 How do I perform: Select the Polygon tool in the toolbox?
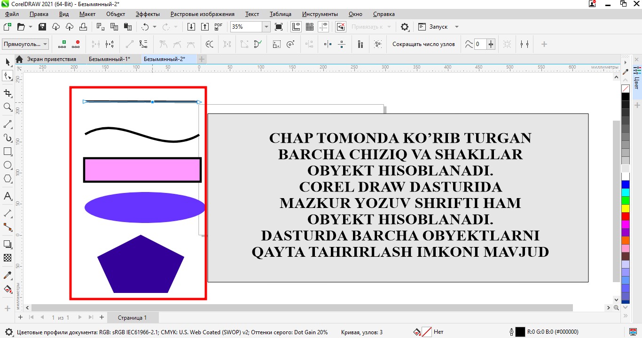[x=8, y=179]
